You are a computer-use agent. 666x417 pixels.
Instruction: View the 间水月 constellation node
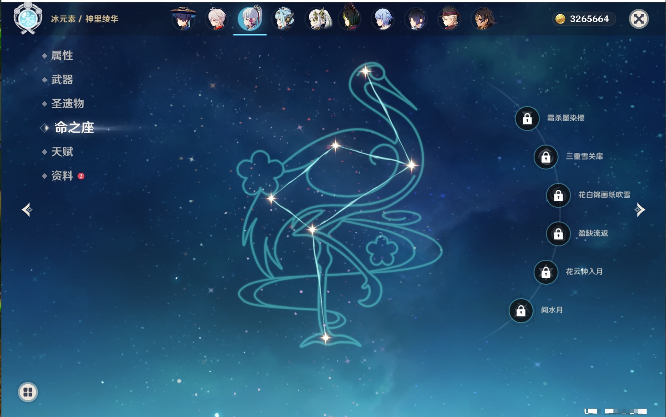[521, 311]
